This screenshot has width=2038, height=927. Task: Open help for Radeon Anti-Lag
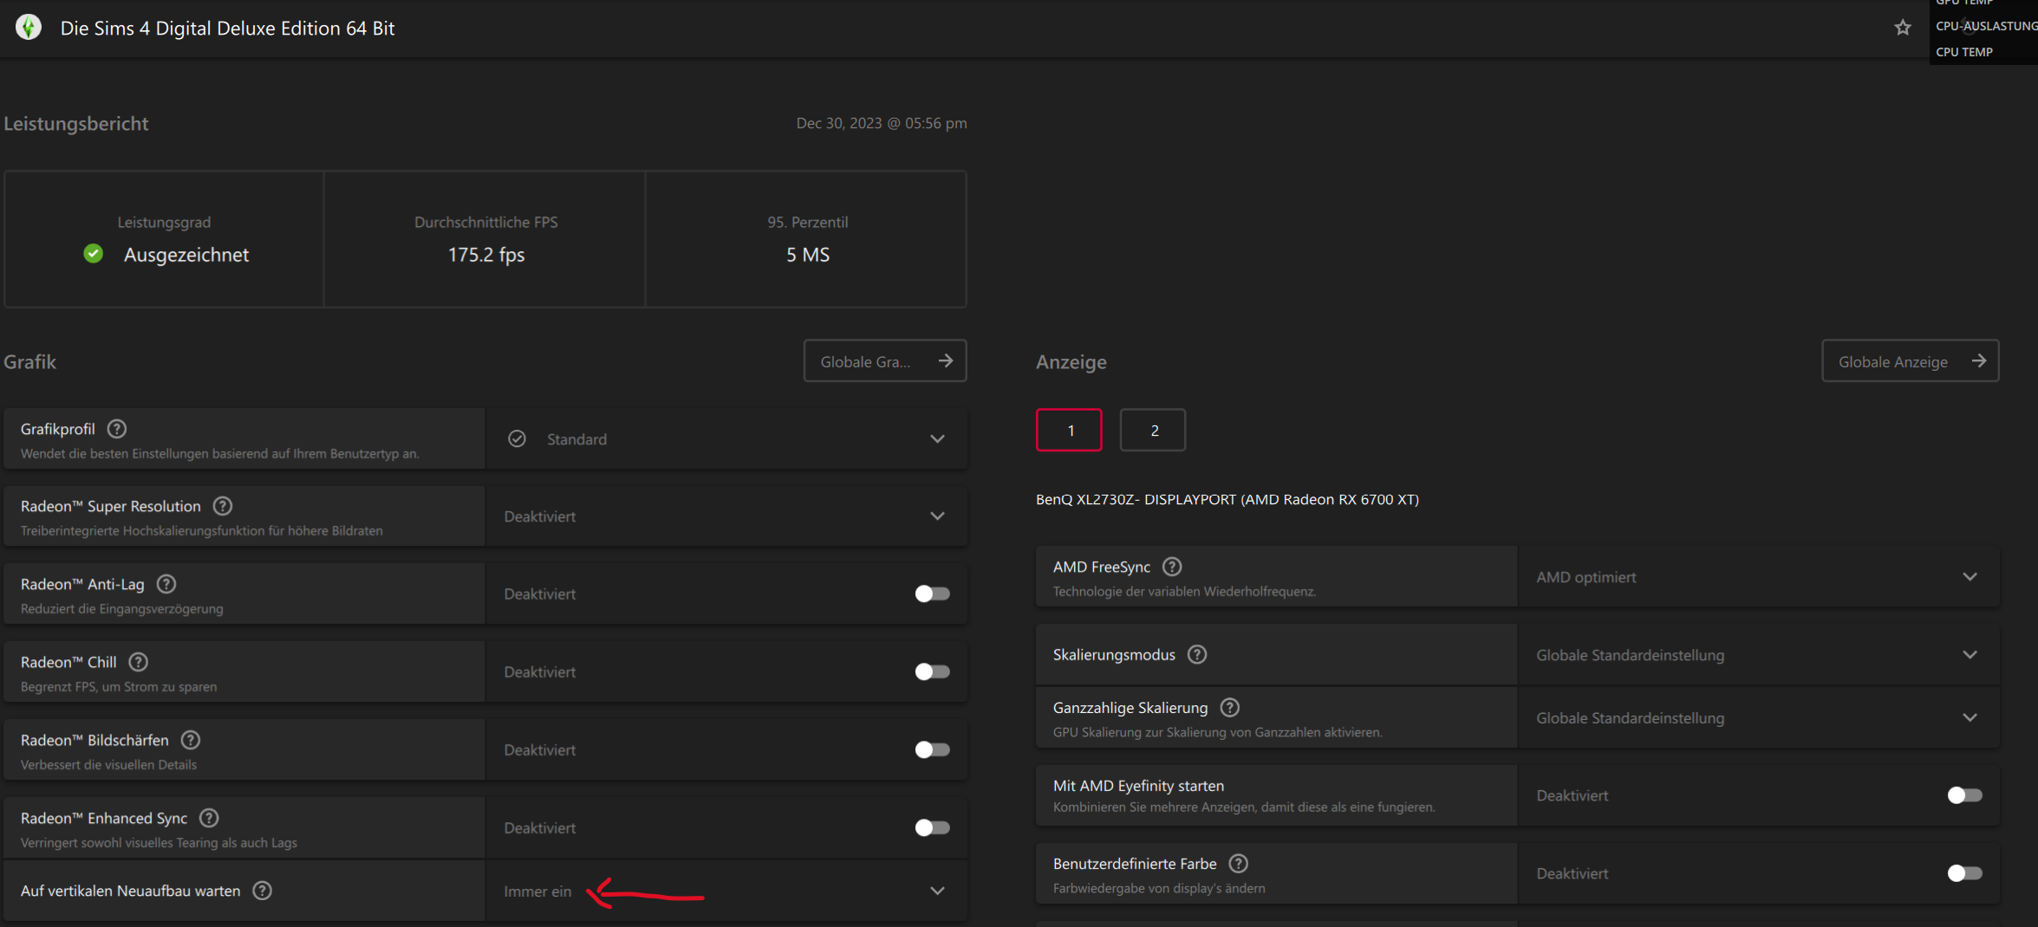click(x=166, y=584)
